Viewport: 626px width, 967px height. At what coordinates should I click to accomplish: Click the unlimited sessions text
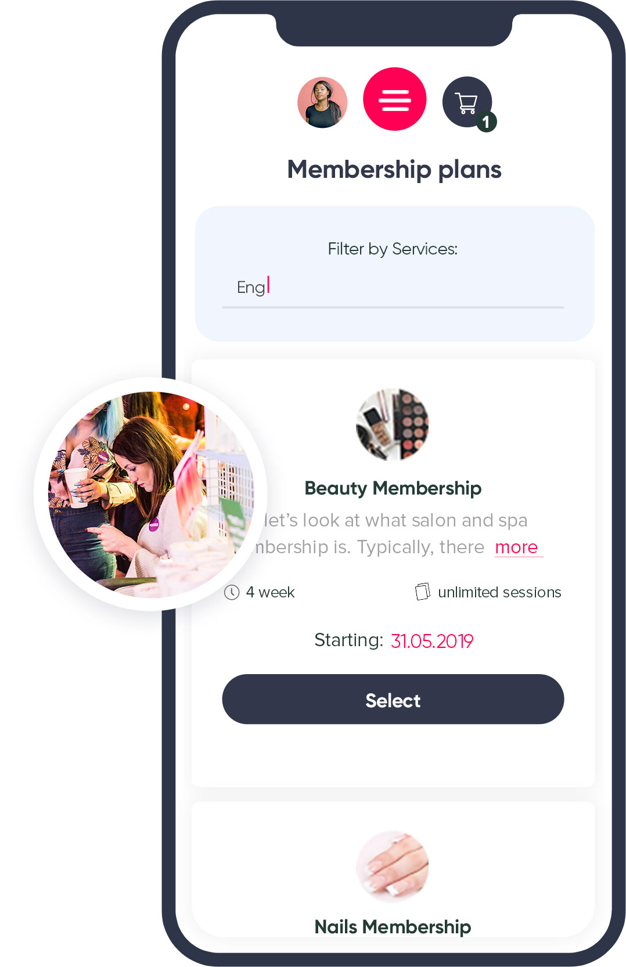(x=499, y=592)
